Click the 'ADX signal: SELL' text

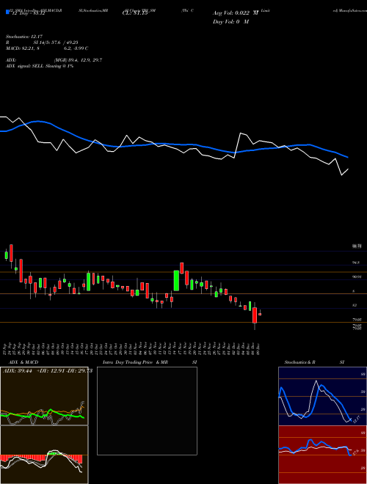click(x=40, y=66)
